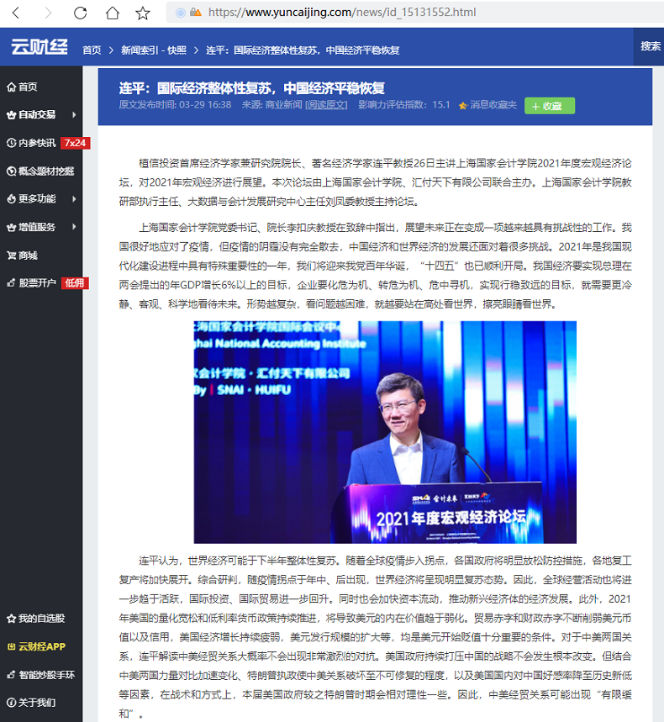Click the green 收藏 button
664x722 pixels.
(x=549, y=106)
